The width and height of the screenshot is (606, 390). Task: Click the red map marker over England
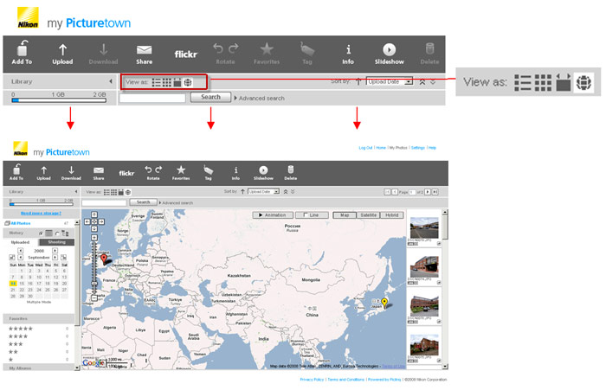click(x=104, y=259)
